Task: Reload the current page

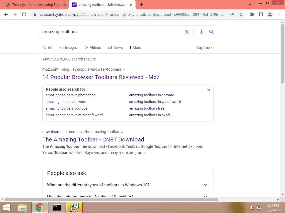Action: click(24, 14)
